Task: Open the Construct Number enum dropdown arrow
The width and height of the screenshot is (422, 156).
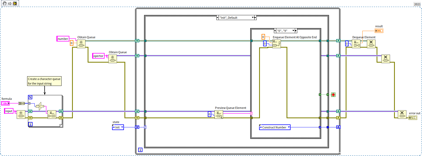Action: coord(289,127)
